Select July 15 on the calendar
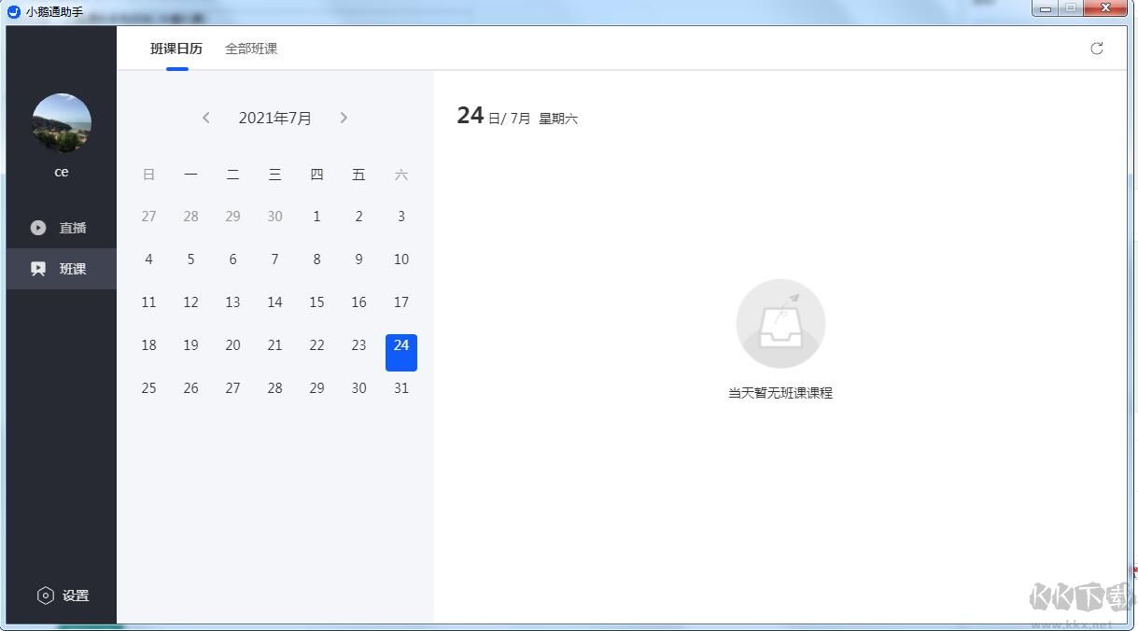 316,301
